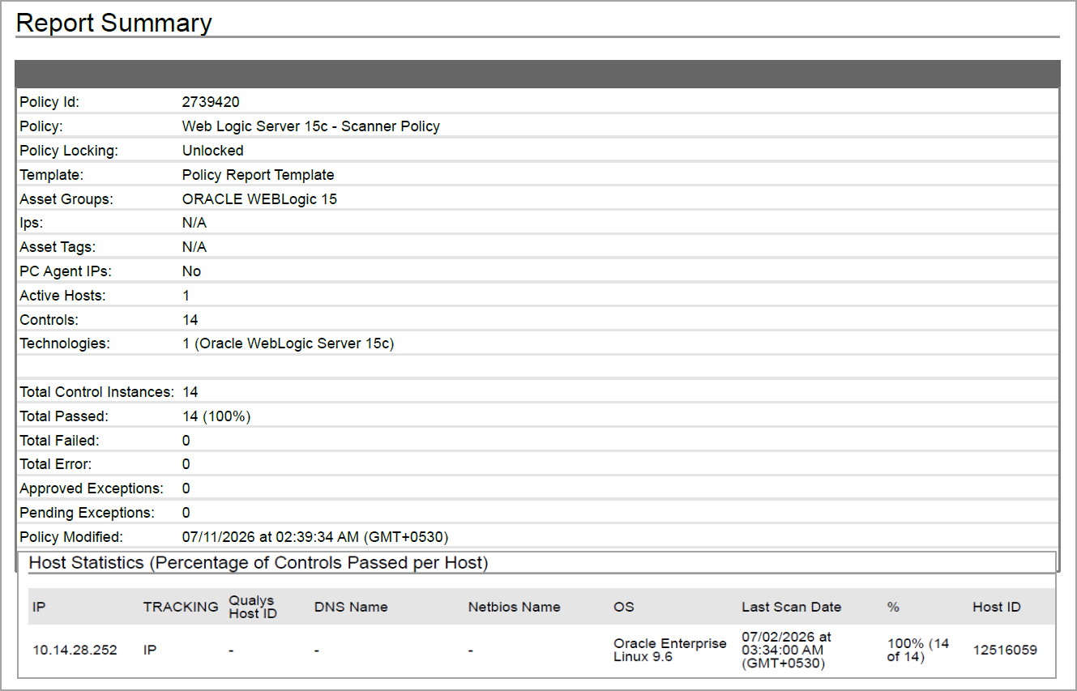Image resolution: width=1077 pixels, height=691 pixels.
Task: Select the "DNS Name" column header
Action: pos(351,607)
